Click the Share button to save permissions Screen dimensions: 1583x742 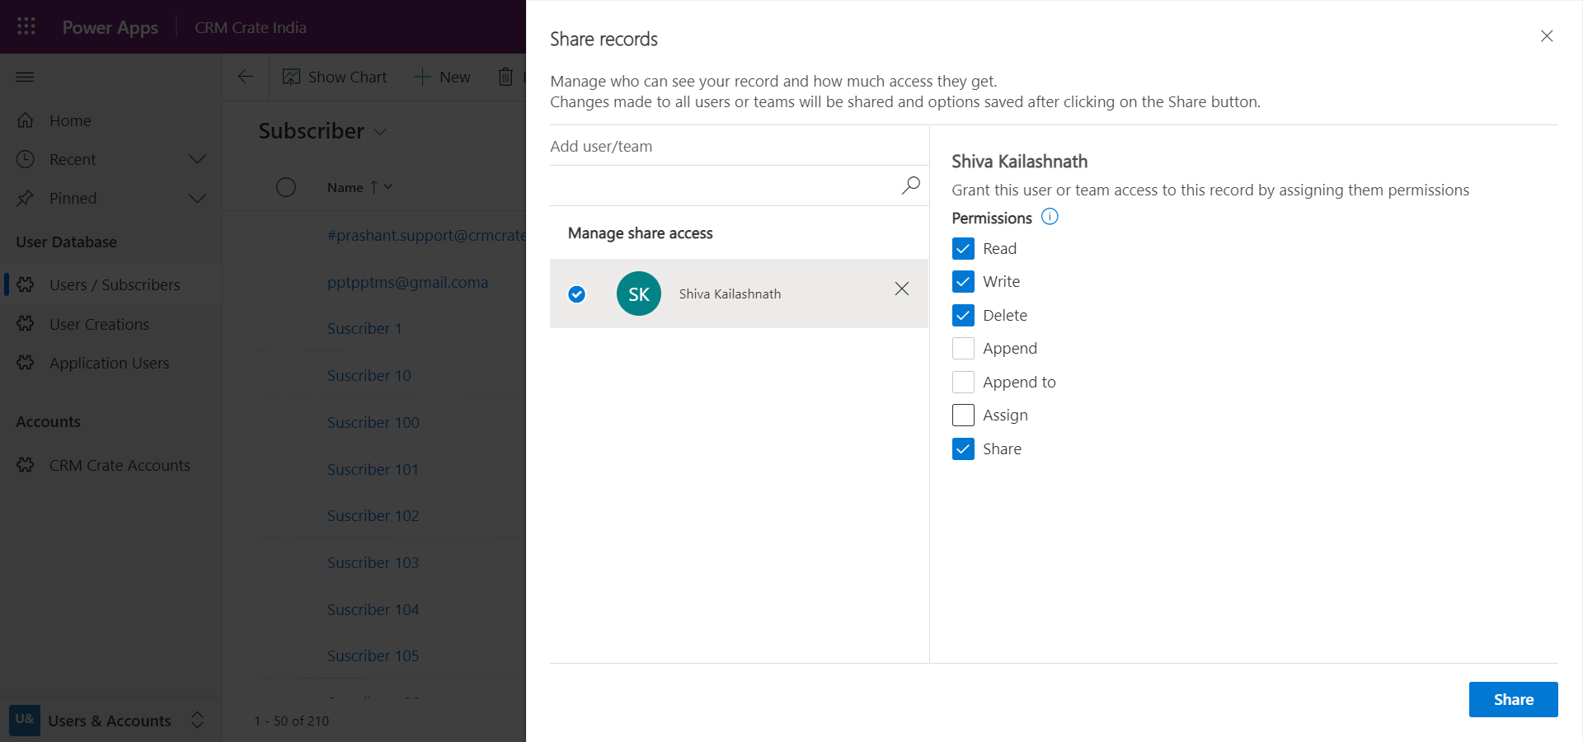click(x=1513, y=699)
